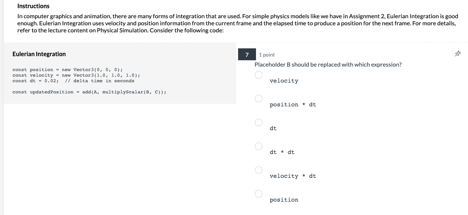Click the const velocity declaration line

(x=76, y=75)
